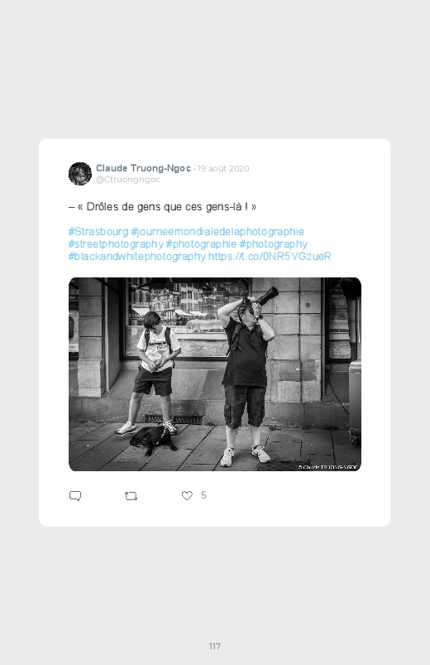Screen dimensions: 430x665
Task: Click page number 117
Action: click(x=215, y=646)
